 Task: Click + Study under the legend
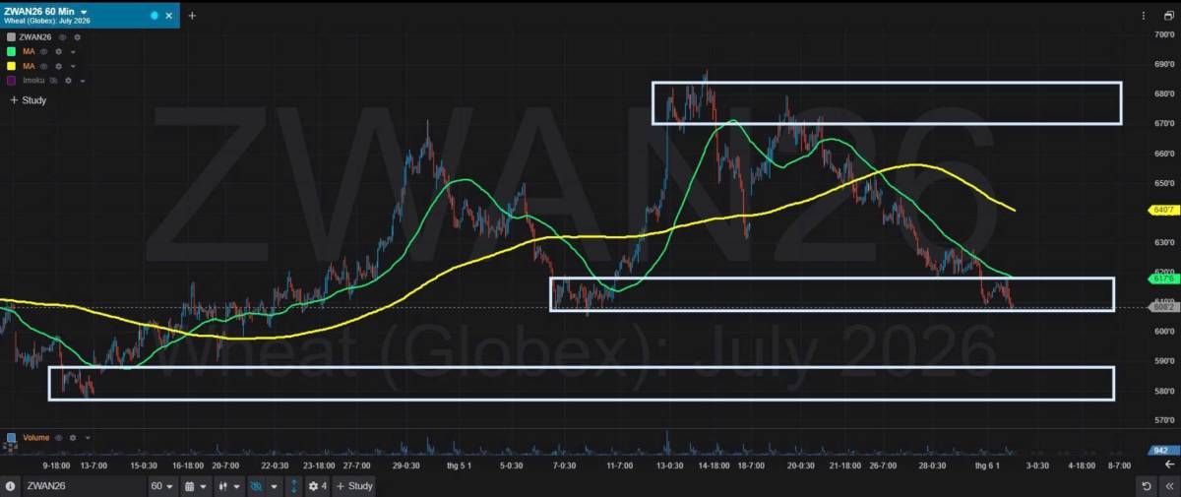click(x=28, y=100)
